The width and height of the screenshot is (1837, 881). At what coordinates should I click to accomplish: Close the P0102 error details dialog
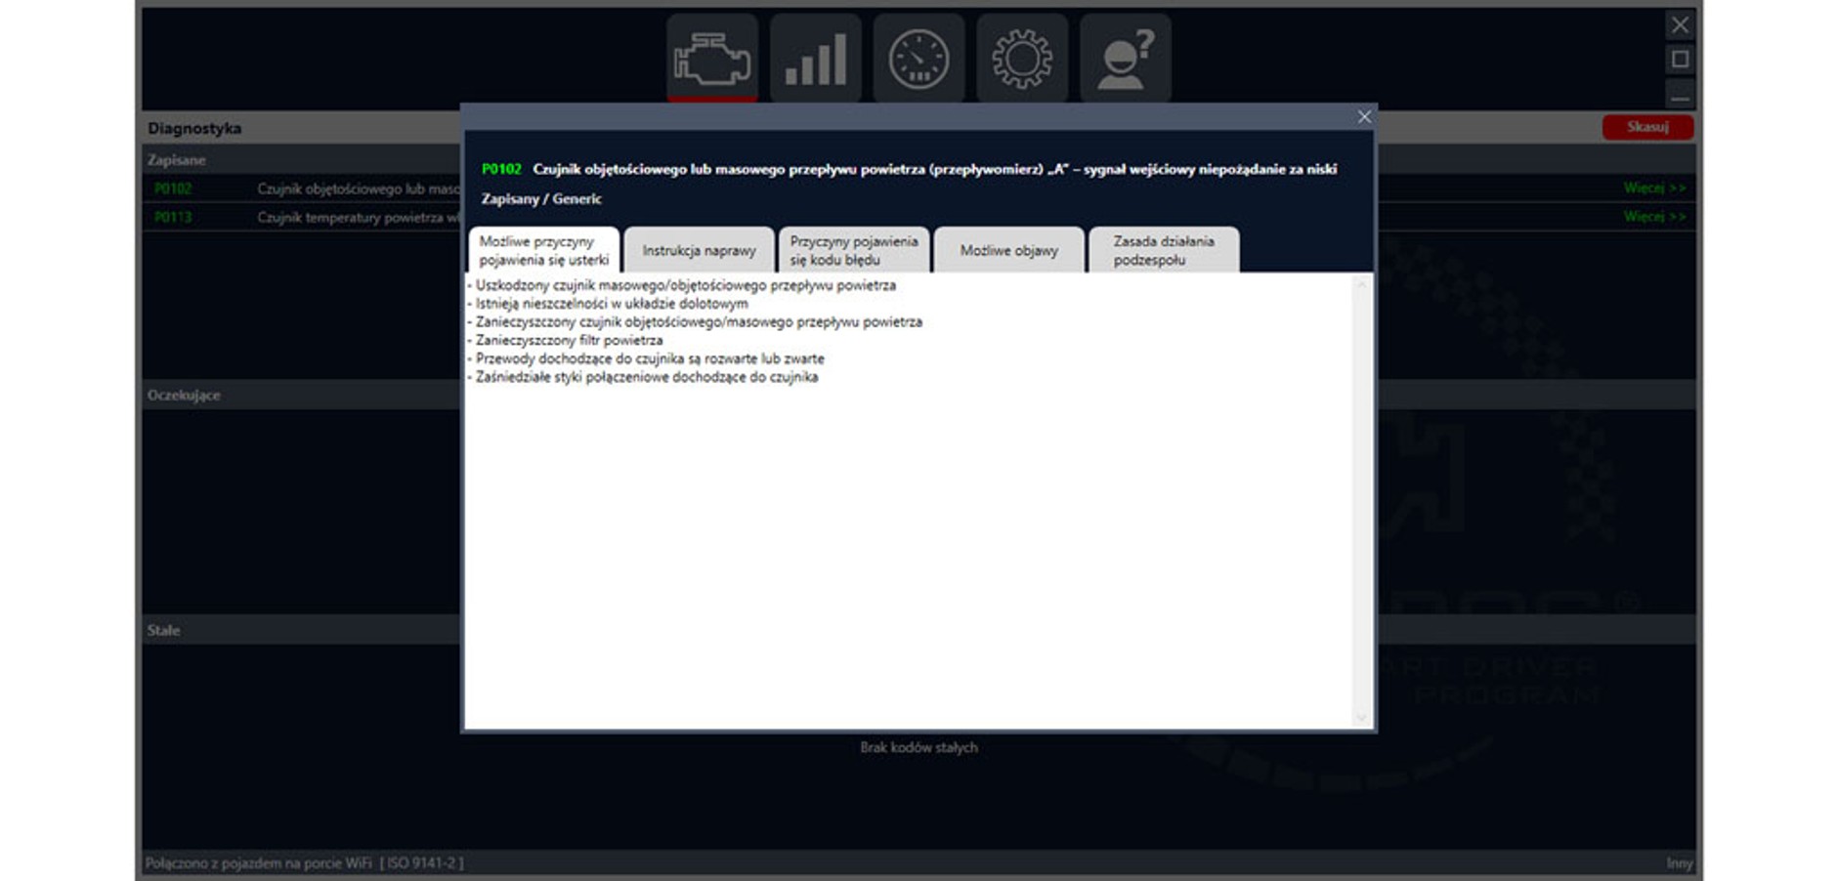click(x=1364, y=117)
